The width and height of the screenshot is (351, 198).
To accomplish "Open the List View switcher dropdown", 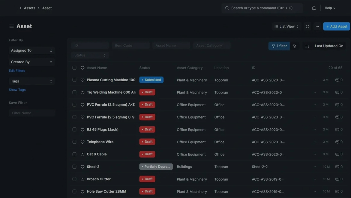I will [286, 26].
